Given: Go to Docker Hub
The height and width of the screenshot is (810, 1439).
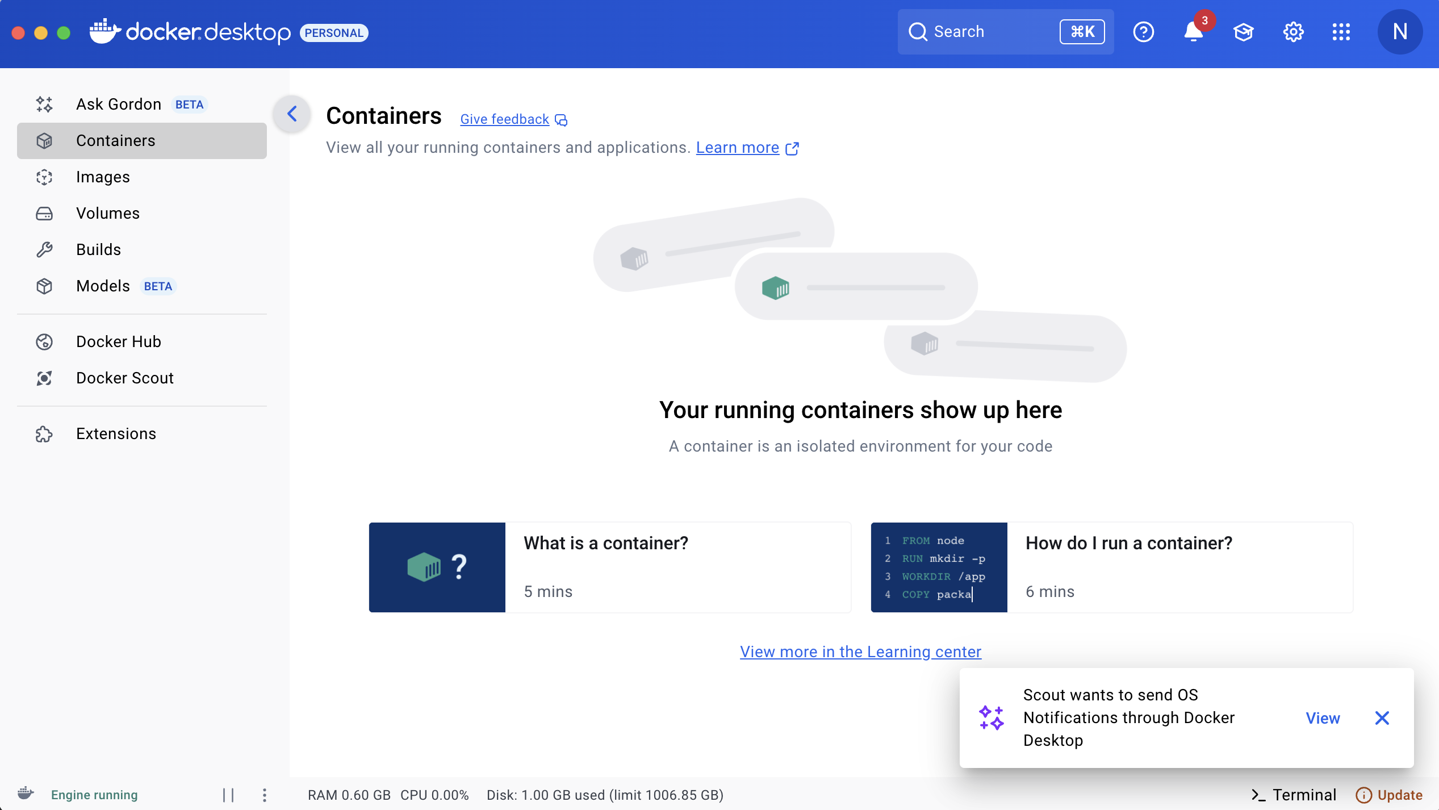Looking at the screenshot, I should point(142,341).
